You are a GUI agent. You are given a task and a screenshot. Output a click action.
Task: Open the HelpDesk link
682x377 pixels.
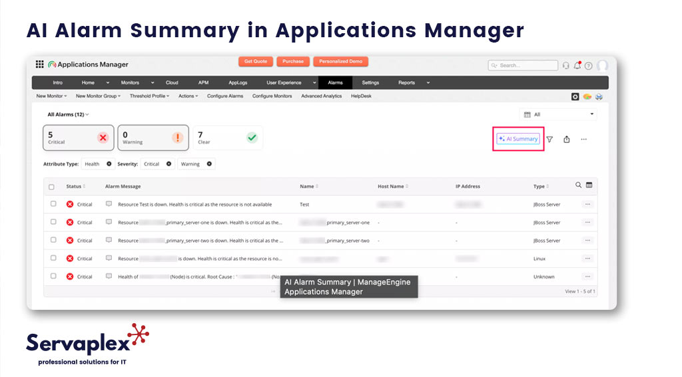(x=361, y=96)
